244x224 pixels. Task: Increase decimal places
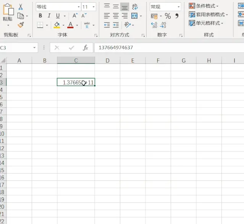[x=154, y=25]
